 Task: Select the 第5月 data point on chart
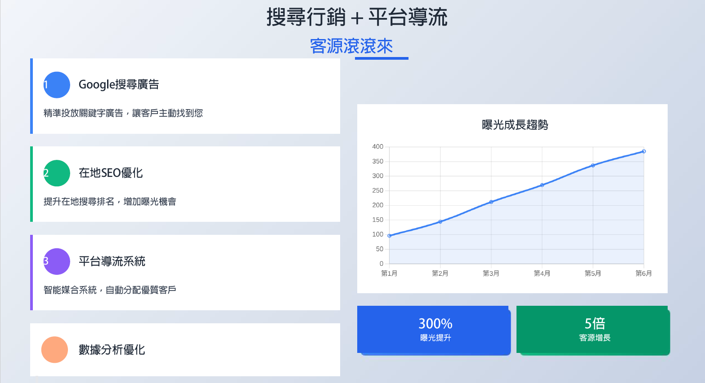[593, 166]
